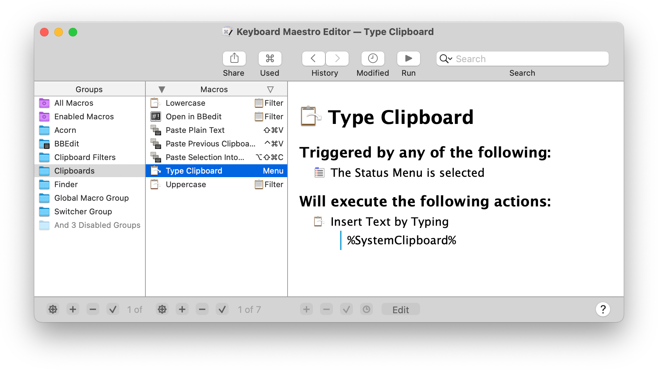Click the Edit button
658x370 pixels.
pos(401,309)
